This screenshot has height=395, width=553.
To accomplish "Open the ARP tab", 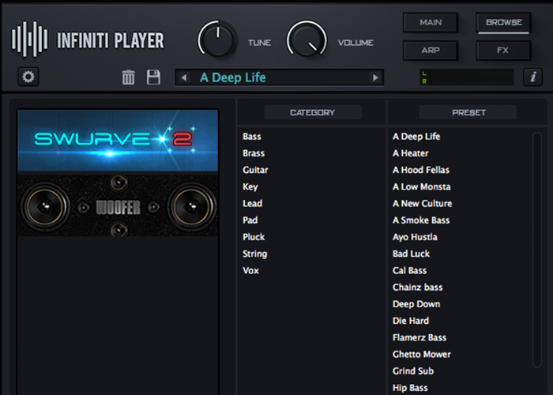I will [431, 51].
